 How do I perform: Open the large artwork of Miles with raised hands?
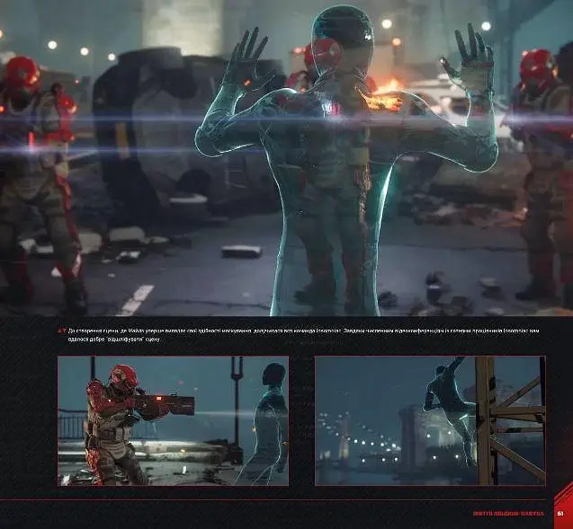286,158
